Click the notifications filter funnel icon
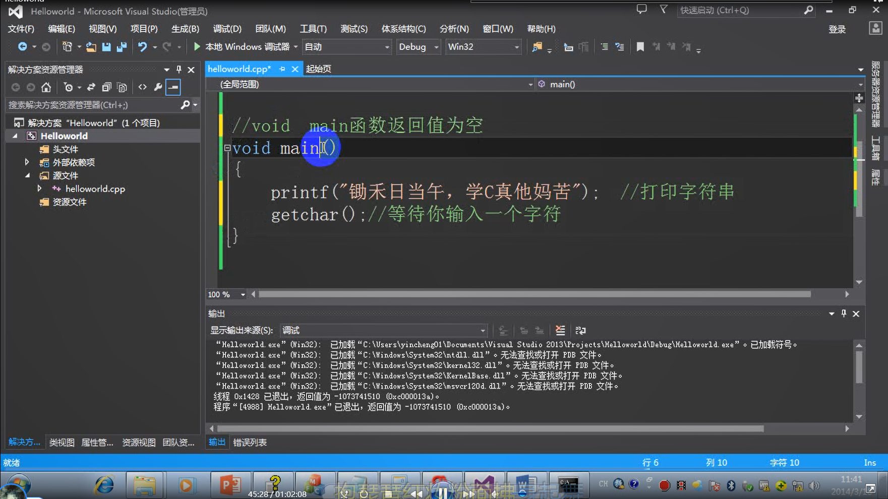888x499 pixels. pos(664,9)
